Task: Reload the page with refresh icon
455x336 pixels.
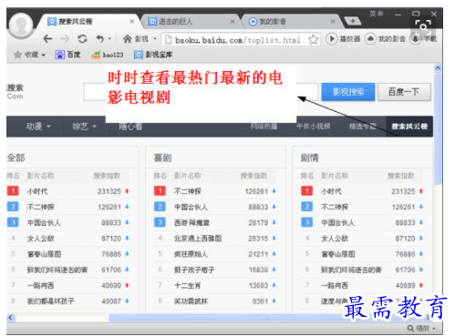Action: tap(82, 39)
